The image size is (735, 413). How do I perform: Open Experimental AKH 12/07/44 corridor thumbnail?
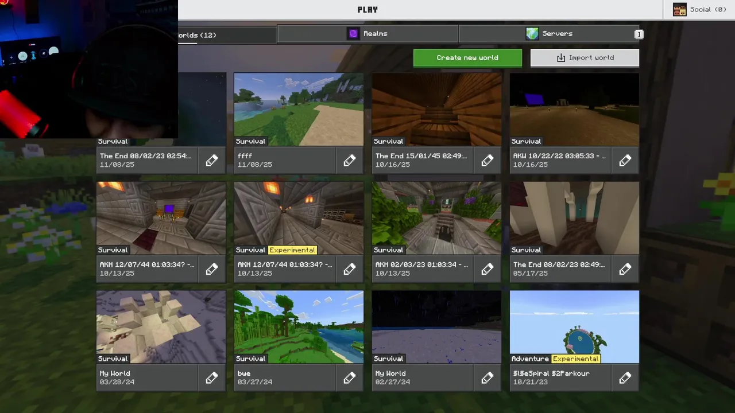click(299, 218)
